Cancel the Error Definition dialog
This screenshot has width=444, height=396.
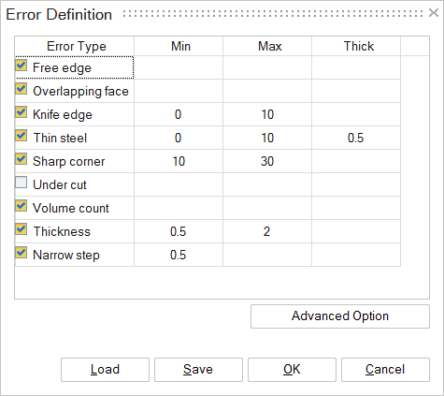click(x=385, y=370)
